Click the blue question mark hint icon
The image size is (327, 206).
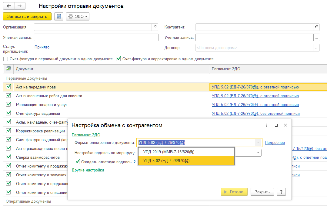(x=134, y=162)
